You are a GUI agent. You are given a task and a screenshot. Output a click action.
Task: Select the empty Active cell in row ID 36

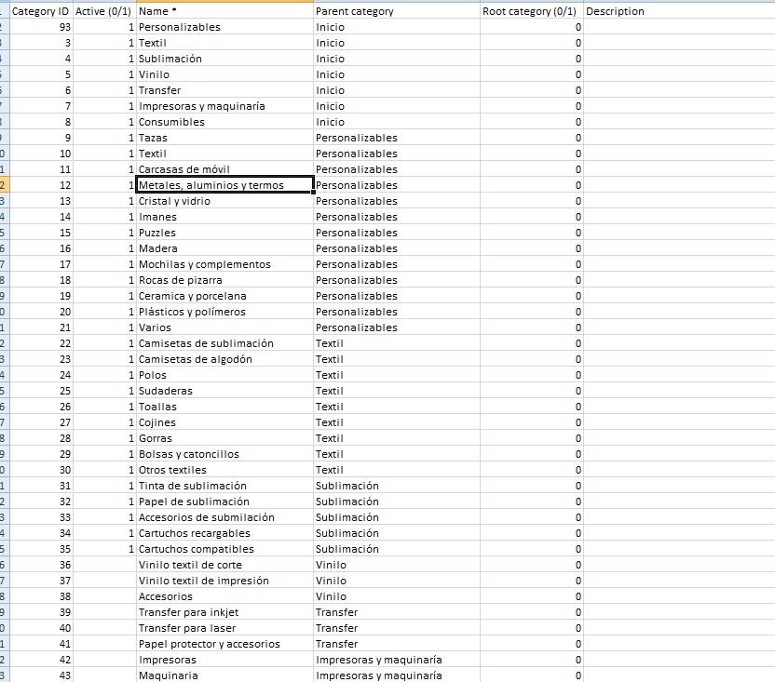click(x=103, y=564)
